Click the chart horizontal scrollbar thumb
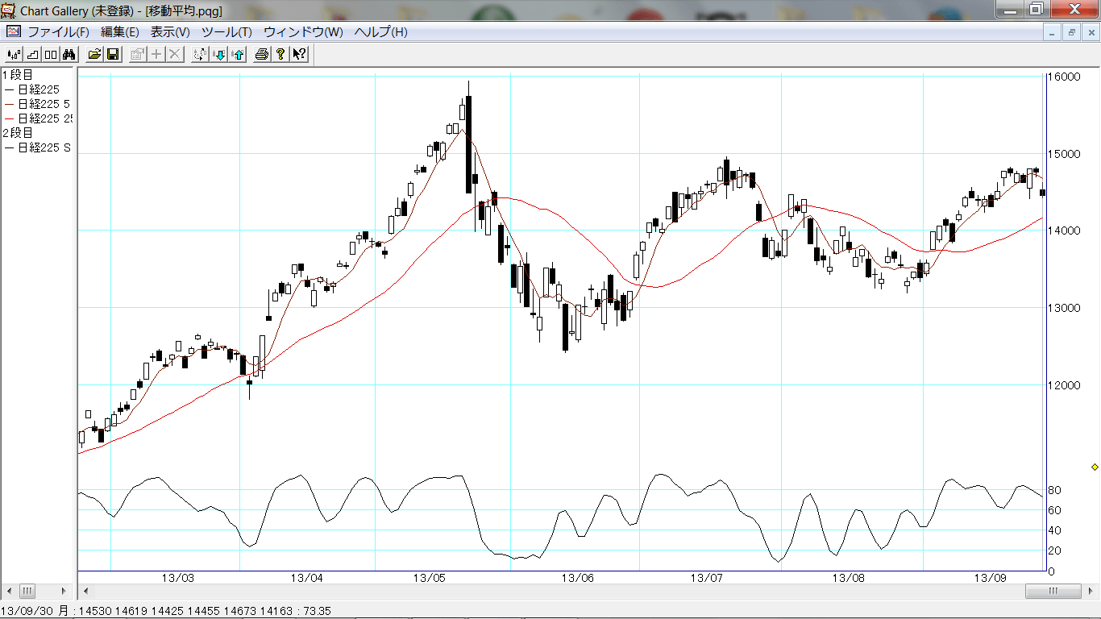 click(x=1053, y=591)
